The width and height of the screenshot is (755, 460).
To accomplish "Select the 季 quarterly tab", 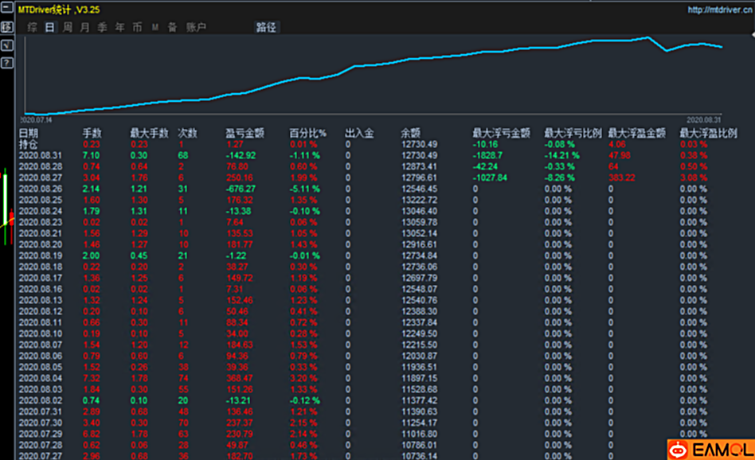I will (102, 28).
